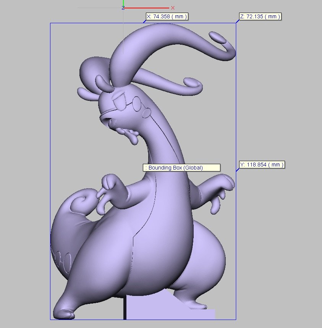Click the bounding box bottom-left corner

click(50, 319)
